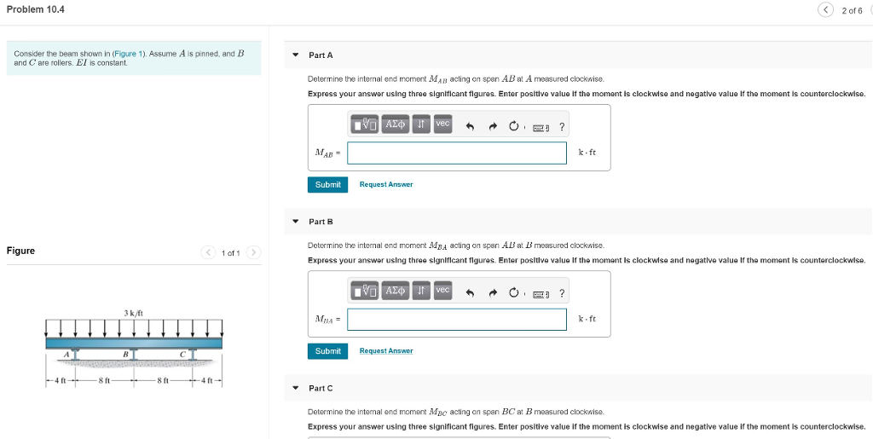Redo edit in Part A answer
The image size is (873, 439).
(x=492, y=127)
